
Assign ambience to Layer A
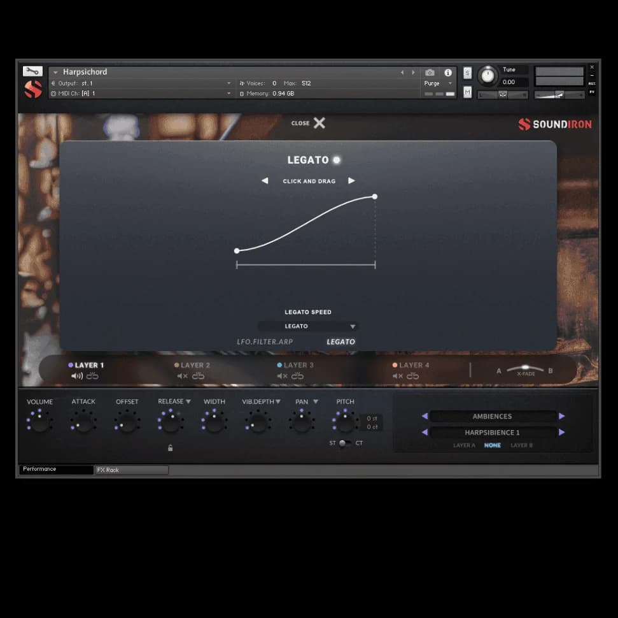coord(464,445)
